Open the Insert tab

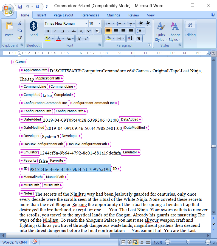point(42,15)
